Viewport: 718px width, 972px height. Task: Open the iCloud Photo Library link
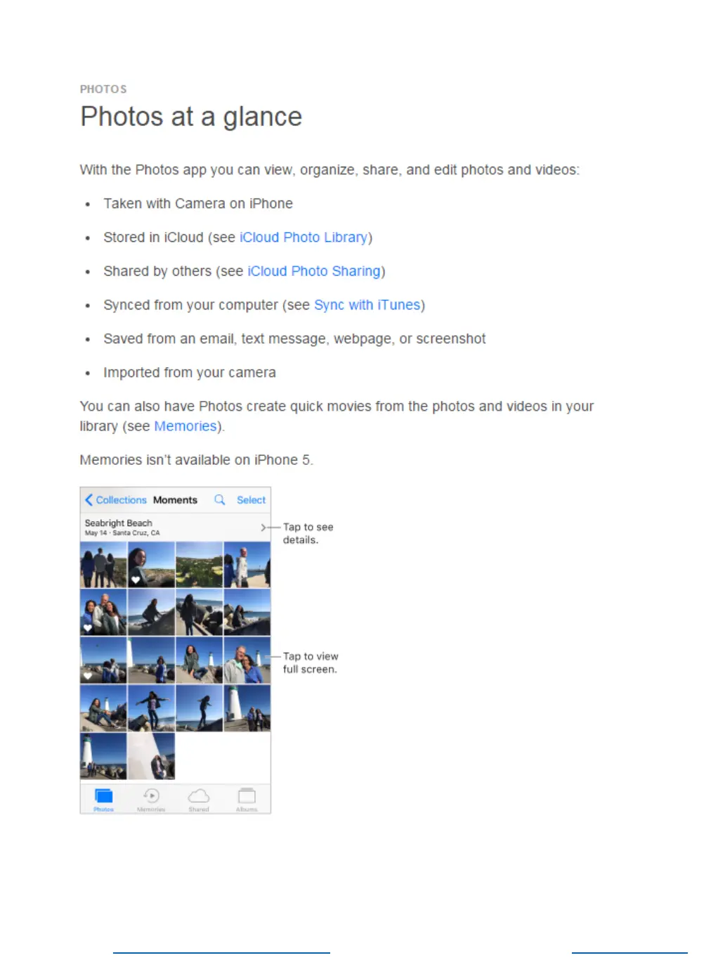(303, 238)
